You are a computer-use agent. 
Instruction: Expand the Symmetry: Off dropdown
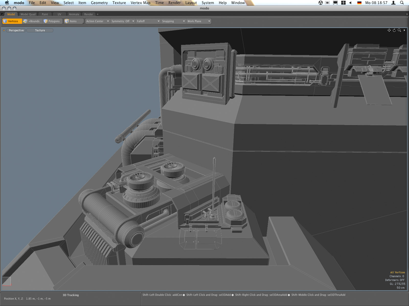[123, 21]
